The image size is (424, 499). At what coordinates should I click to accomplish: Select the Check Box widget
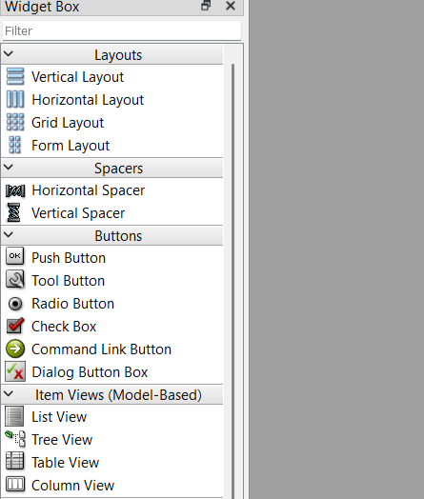click(x=111, y=327)
